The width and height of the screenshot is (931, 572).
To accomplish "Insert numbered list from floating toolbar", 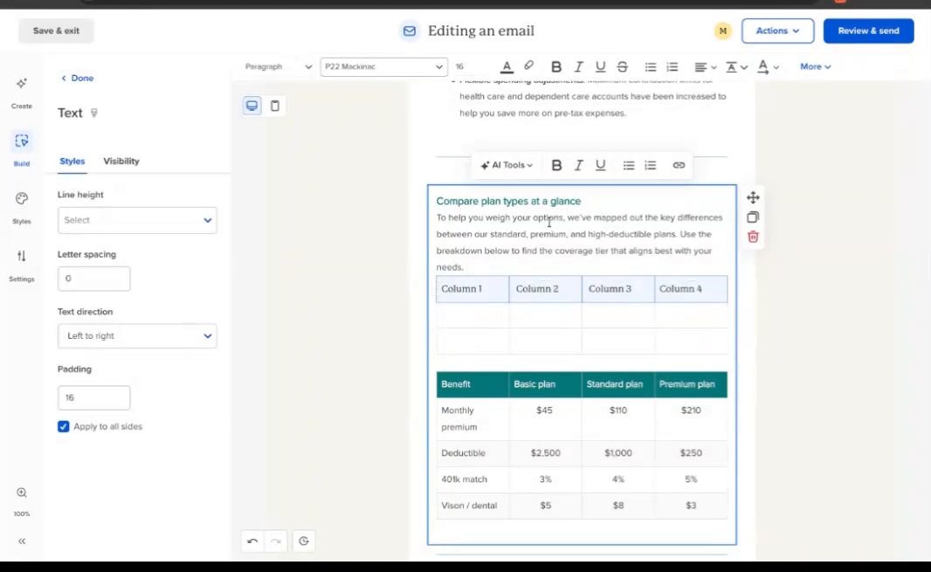I will tap(650, 165).
